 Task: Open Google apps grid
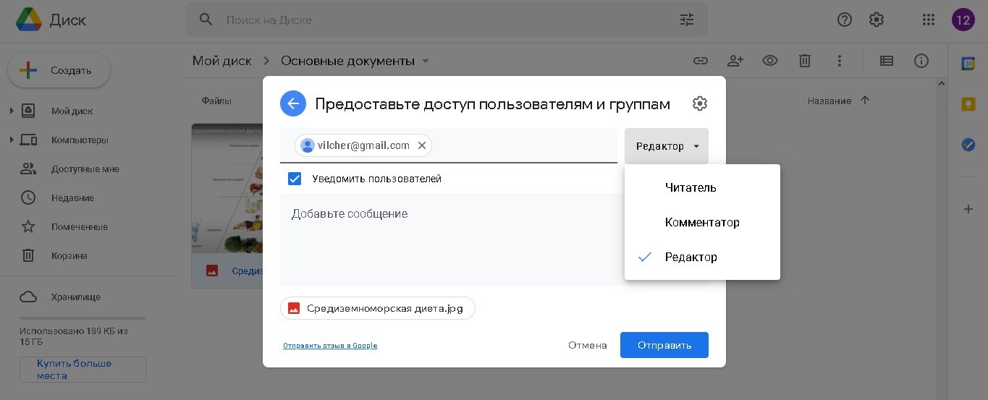929,20
